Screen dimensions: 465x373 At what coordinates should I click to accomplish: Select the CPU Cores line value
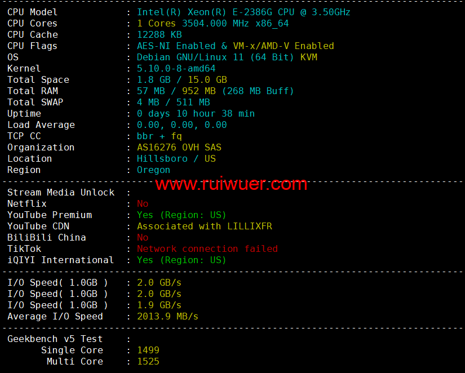212,24
